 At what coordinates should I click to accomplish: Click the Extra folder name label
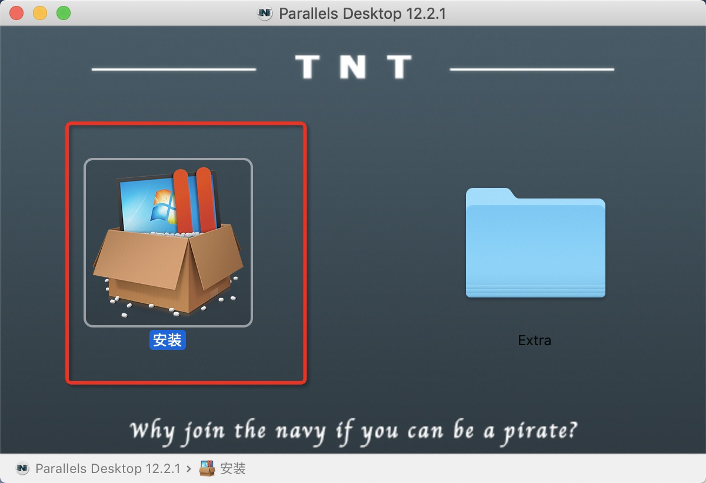(x=535, y=340)
